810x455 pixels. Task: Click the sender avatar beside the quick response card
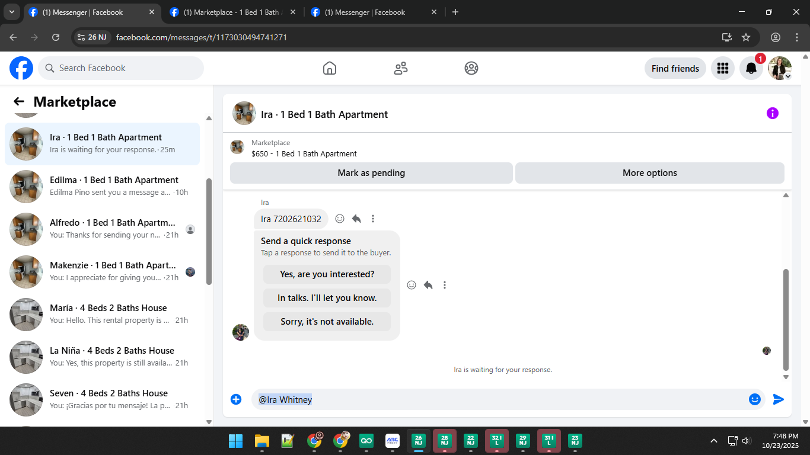click(x=241, y=332)
